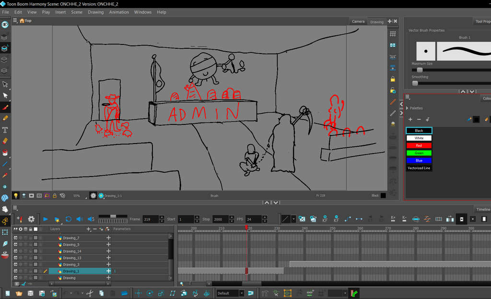The width and height of the screenshot is (491, 299).
Task: Select the Red colour swatch
Action: click(419, 145)
